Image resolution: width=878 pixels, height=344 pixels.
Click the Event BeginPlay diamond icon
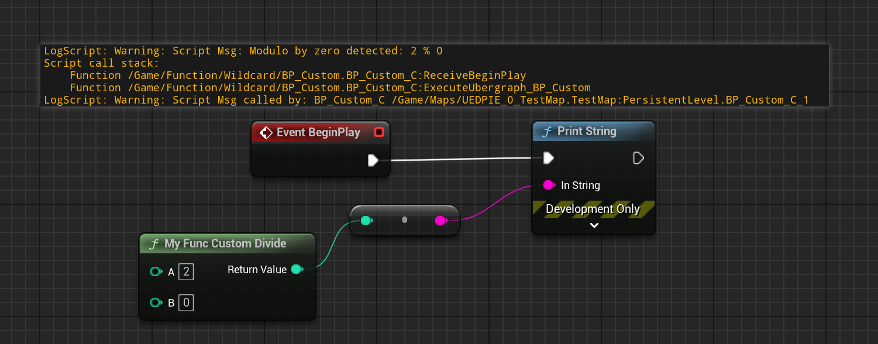pyautogui.click(x=266, y=133)
